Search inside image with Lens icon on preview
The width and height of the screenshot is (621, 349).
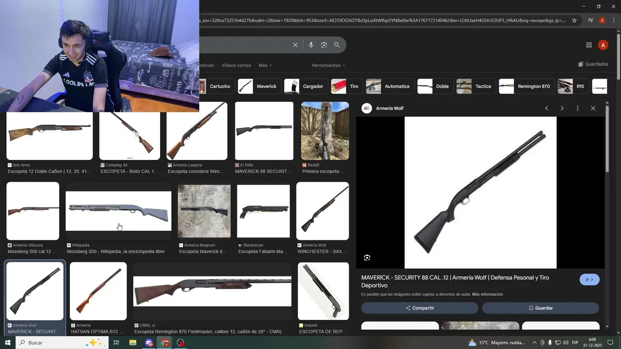(367, 257)
